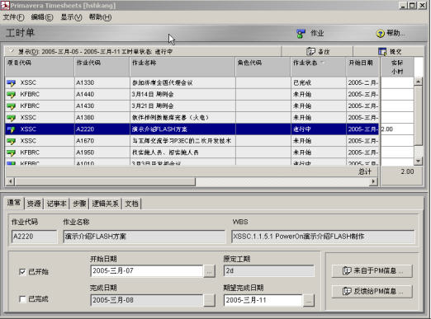431x319 pixels.
Task: Click the 提交 submit button
Action: [x=389, y=51]
